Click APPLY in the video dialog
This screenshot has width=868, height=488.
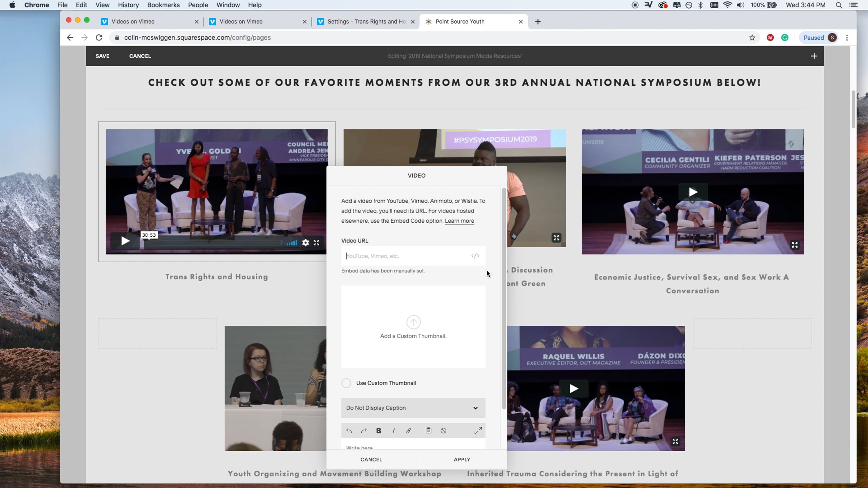coord(462,459)
